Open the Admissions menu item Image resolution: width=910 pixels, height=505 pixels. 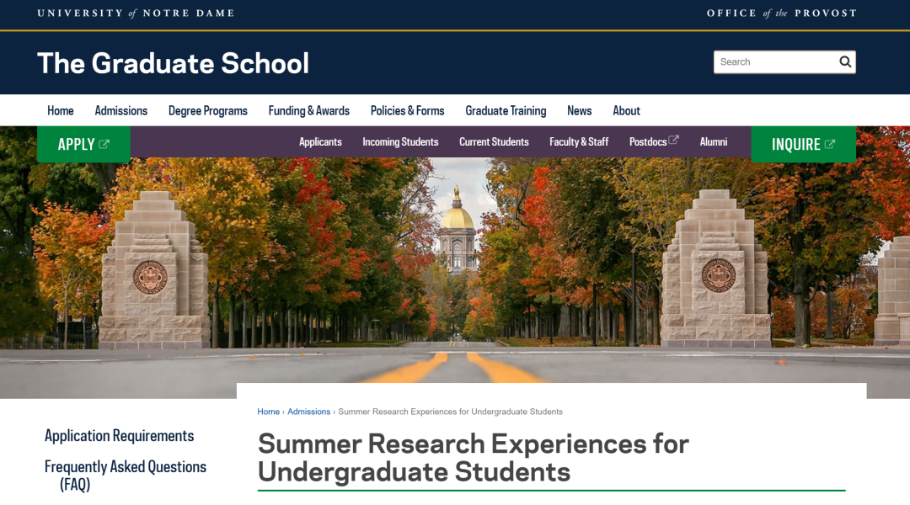[120, 110]
